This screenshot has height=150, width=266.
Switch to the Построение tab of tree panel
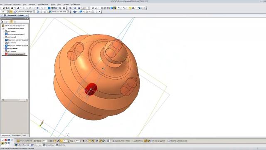(x=6, y=135)
